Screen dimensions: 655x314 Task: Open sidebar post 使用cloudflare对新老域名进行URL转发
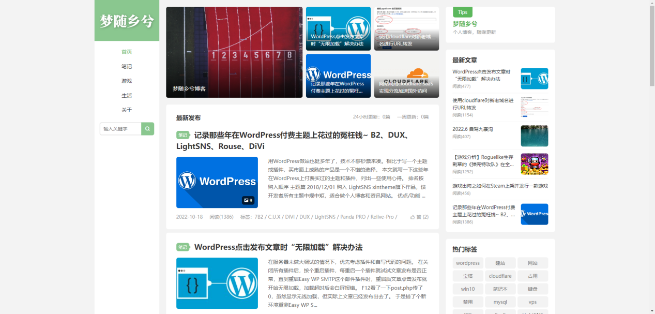(x=483, y=103)
